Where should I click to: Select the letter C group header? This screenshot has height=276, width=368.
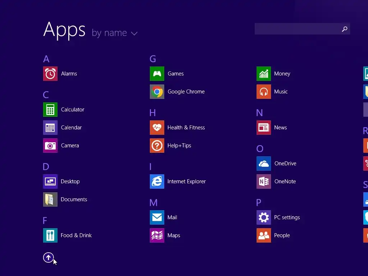(x=46, y=95)
